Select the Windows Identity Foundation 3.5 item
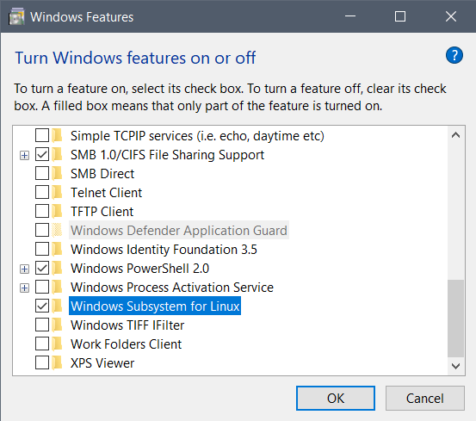Image resolution: width=476 pixels, height=421 pixels. click(164, 250)
